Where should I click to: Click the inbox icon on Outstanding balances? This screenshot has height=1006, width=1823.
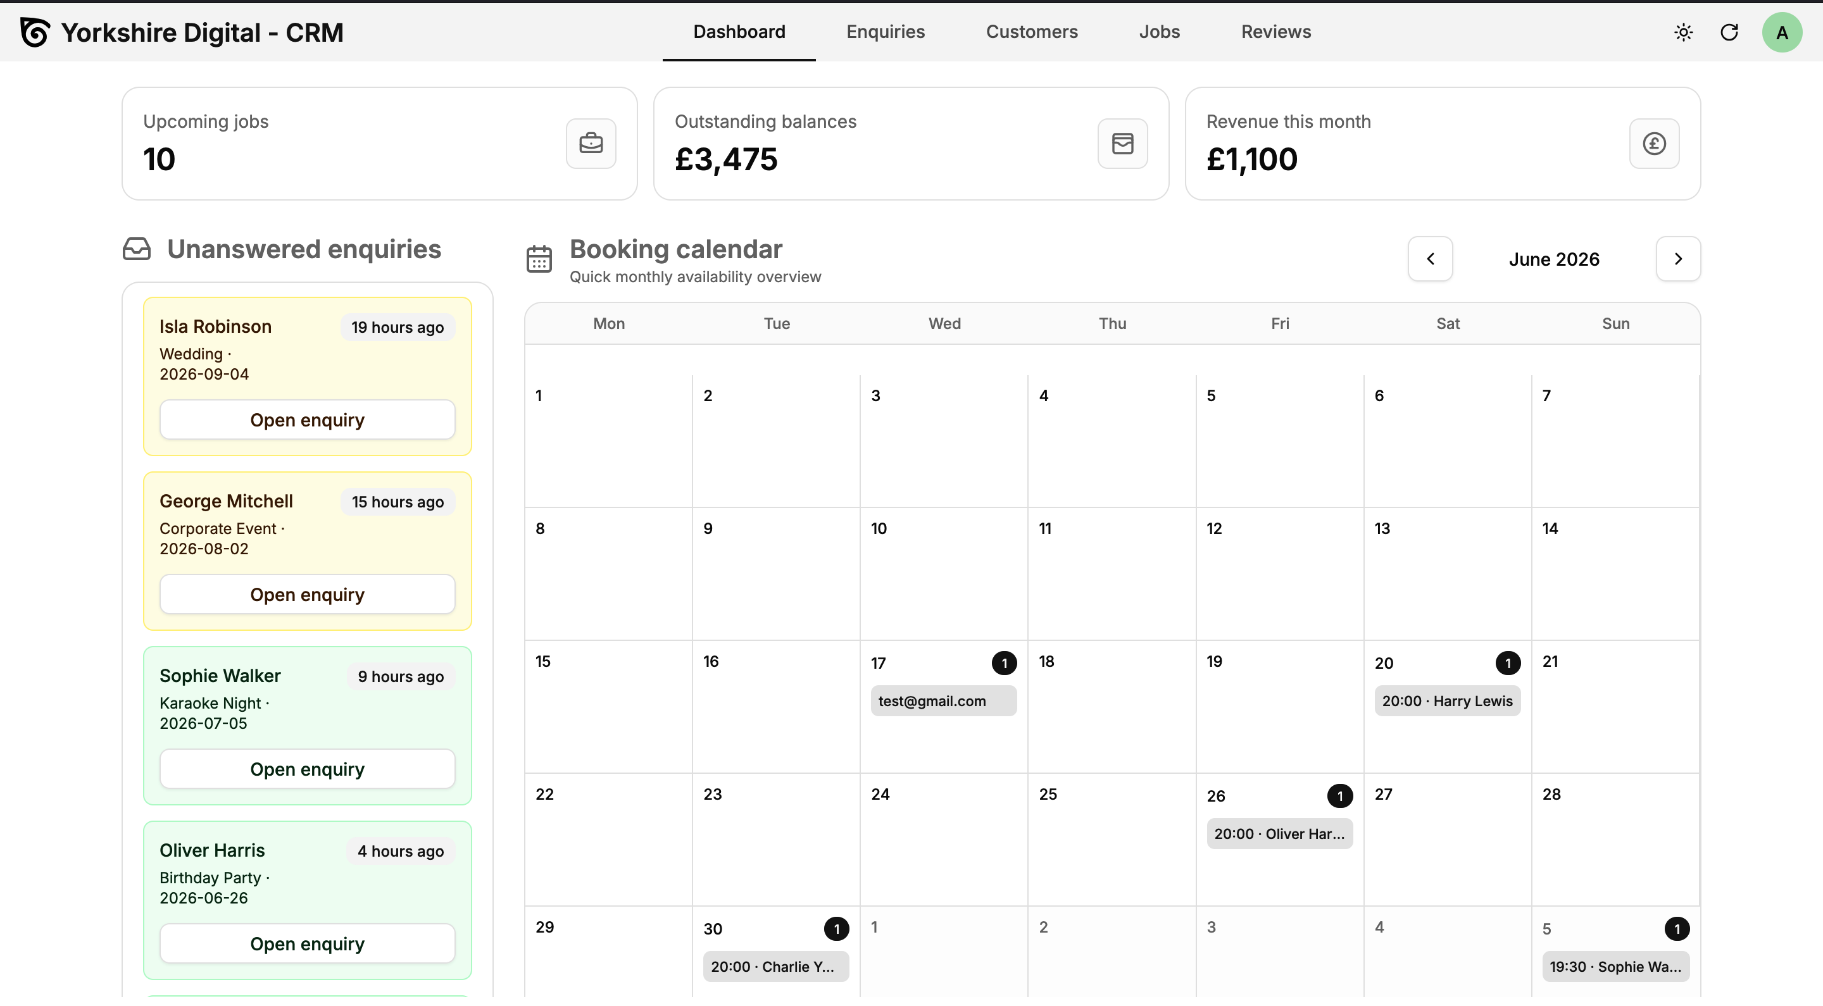(x=1122, y=144)
